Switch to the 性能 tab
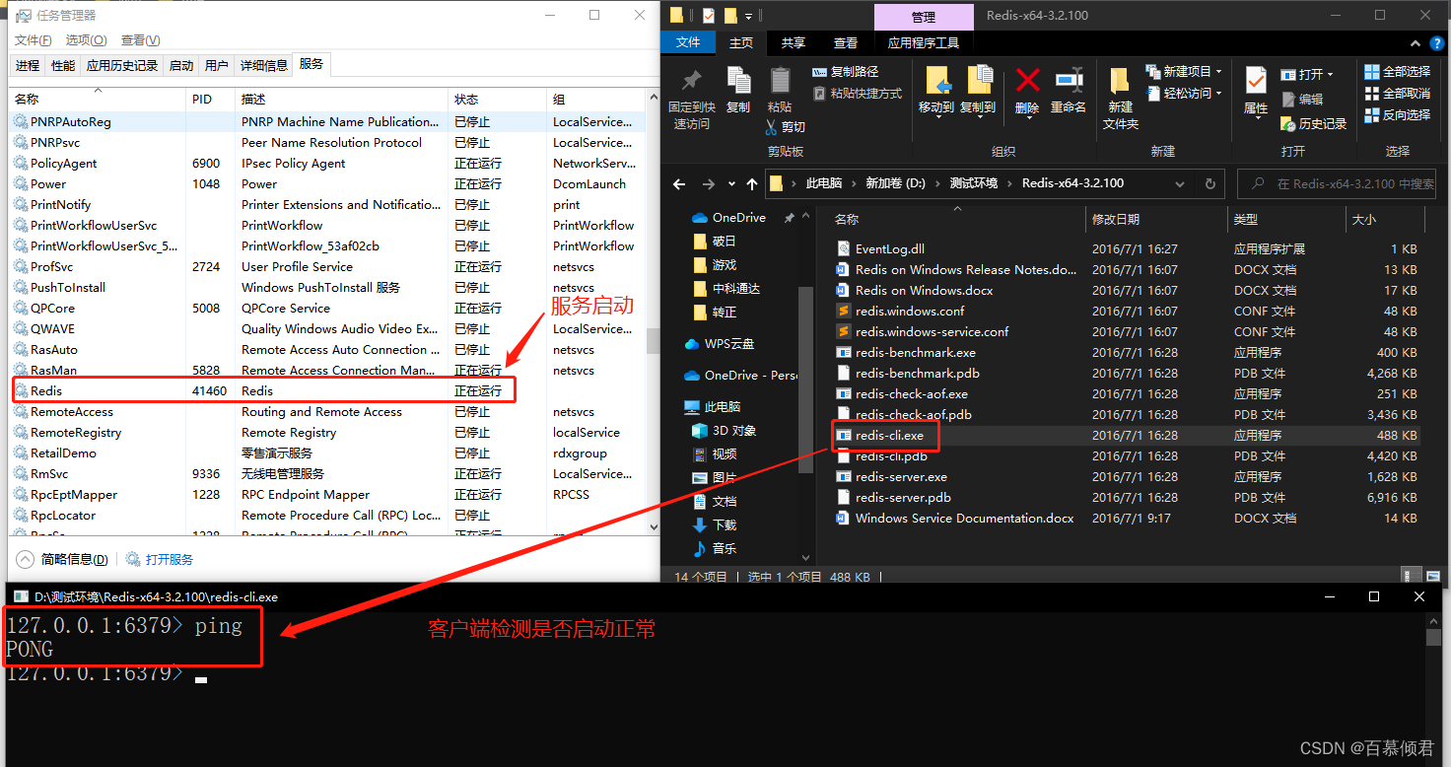The height and width of the screenshot is (767, 1451). [x=63, y=65]
